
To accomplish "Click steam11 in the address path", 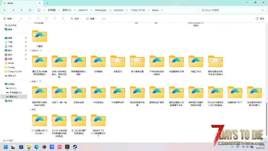I will click(83, 10).
